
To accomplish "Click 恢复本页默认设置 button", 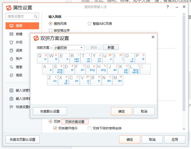I will (23, 139).
